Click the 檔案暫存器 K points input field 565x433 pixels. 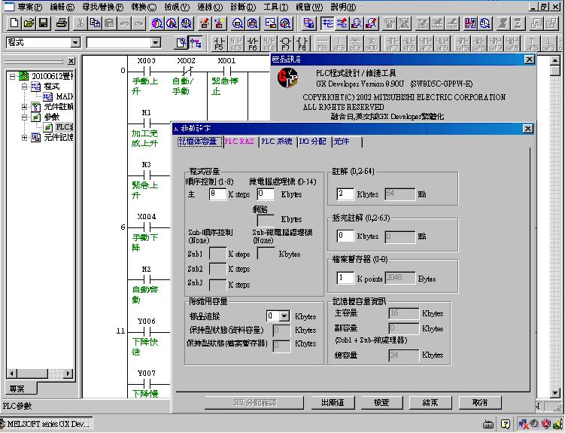click(345, 278)
